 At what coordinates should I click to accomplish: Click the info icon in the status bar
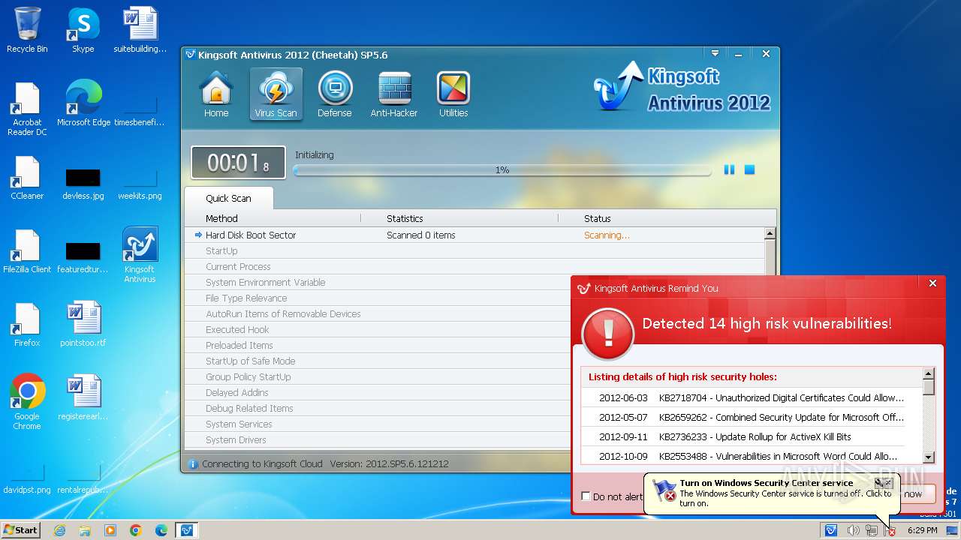(193, 463)
